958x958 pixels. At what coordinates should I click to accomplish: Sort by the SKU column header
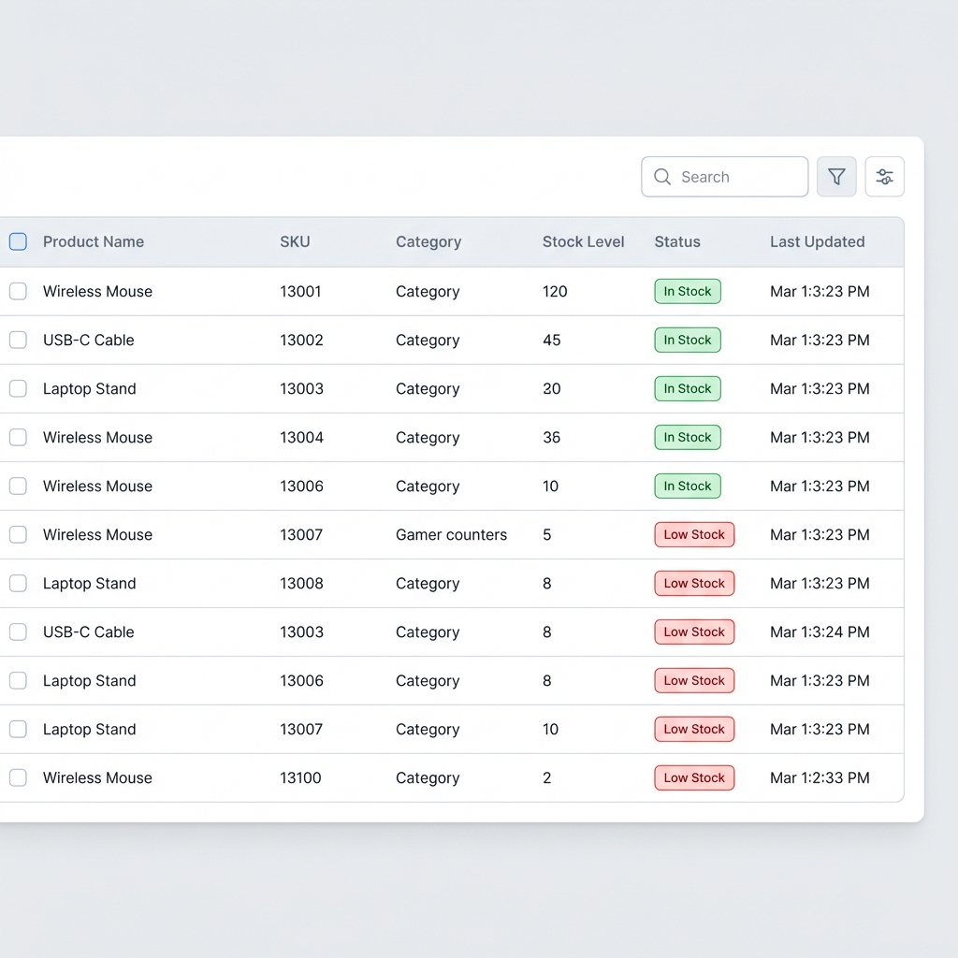point(295,241)
